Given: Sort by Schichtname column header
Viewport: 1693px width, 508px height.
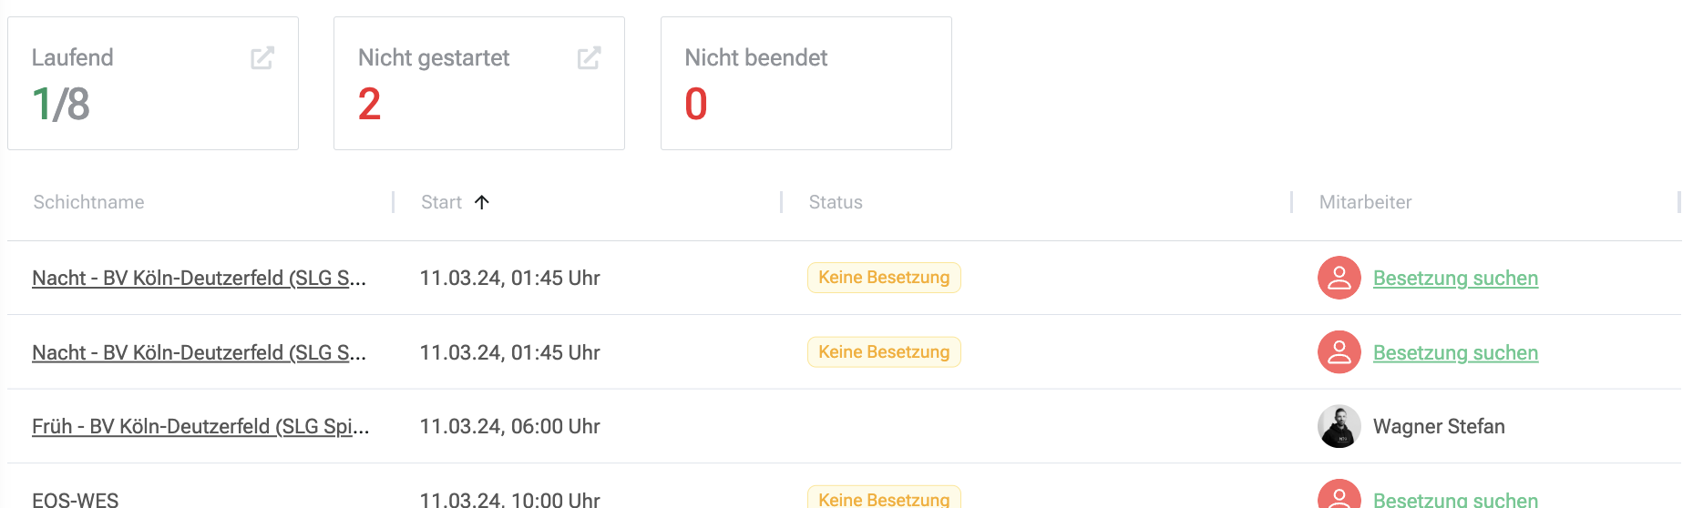Looking at the screenshot, I should point(88,202).
